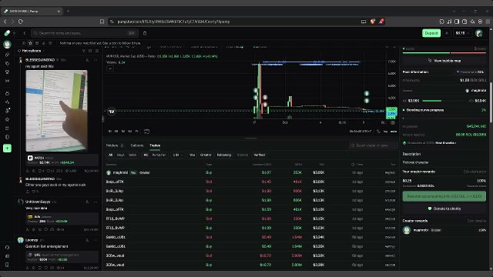The width and height of the screenshot is (493, 277).
Task: Click View bubble map
Action: [444, 61]
